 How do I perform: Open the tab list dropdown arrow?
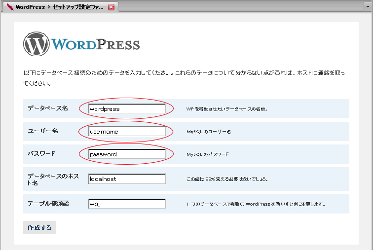(368, 7)
